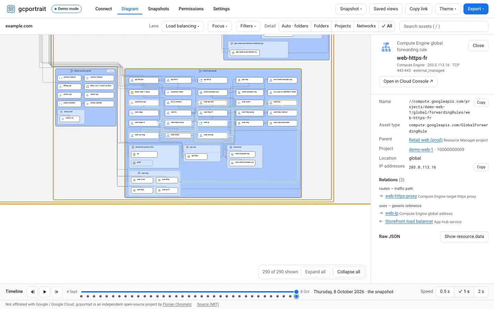
Task: Select the web-https-fr node in diagram
Action: coord(144,123)
